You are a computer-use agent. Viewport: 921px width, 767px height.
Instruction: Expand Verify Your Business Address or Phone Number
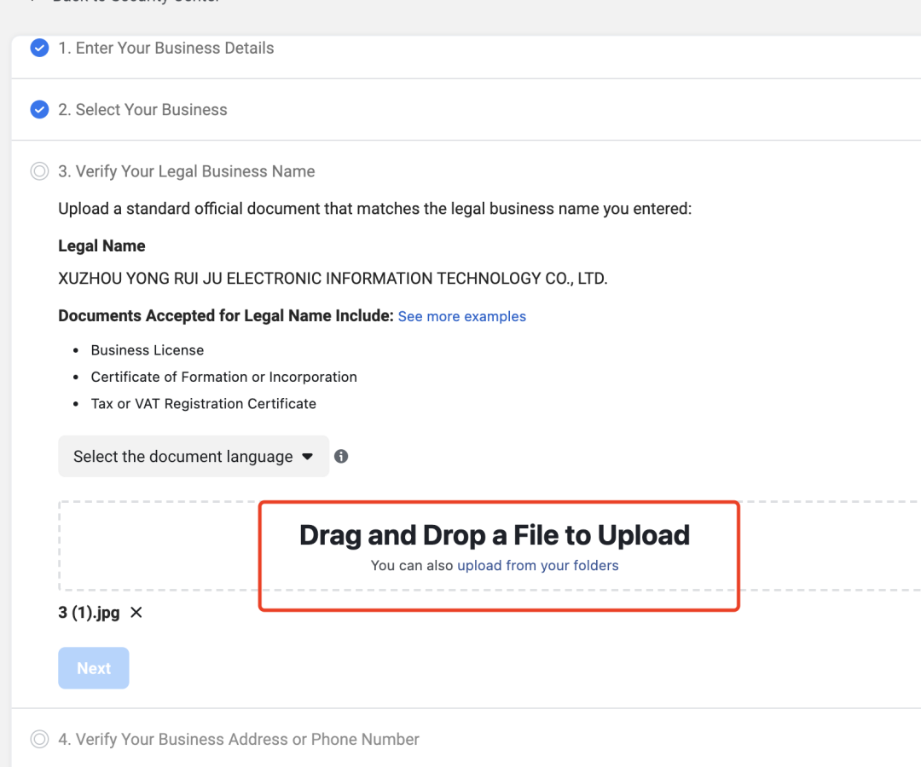pyautogui.click(x=239, y=739)
